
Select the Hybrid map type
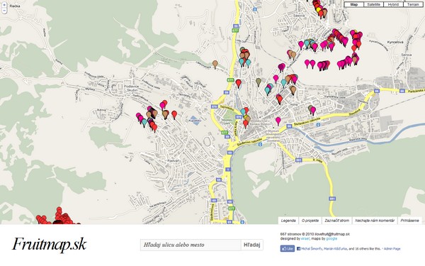pos(393,4)
